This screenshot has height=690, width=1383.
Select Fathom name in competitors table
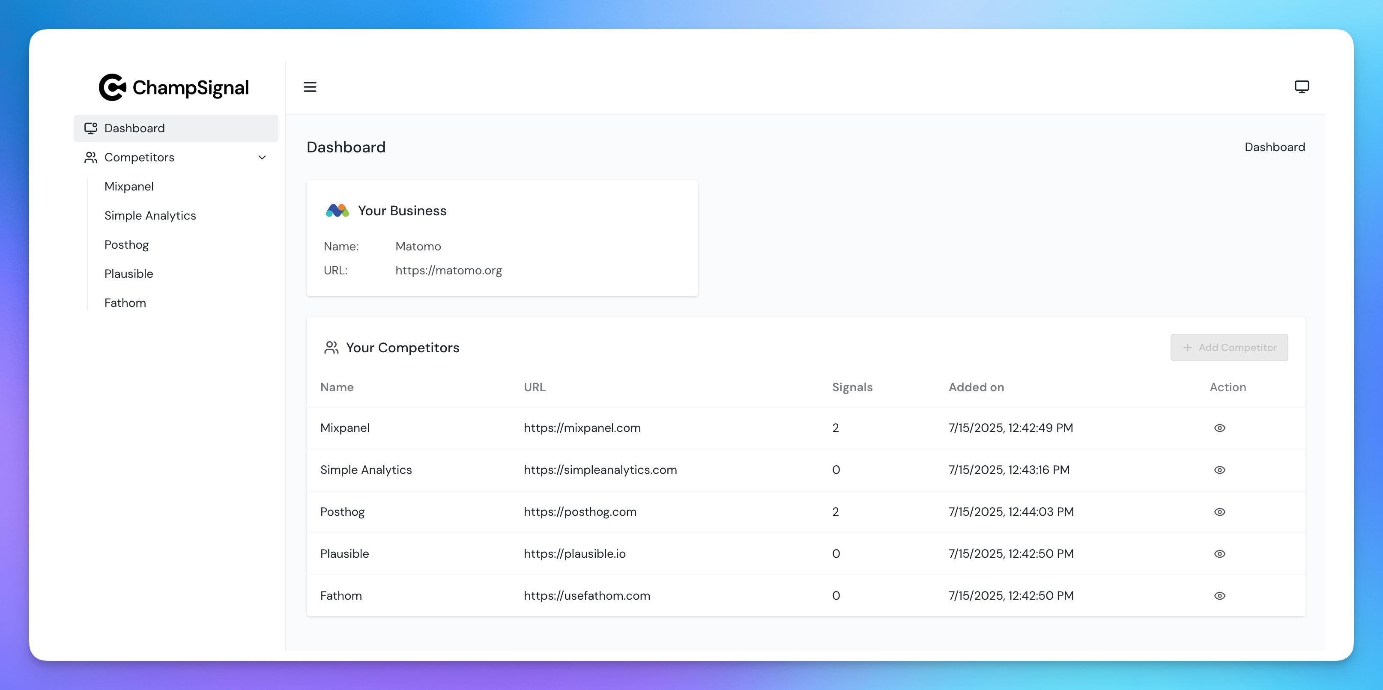pyautogui.click(x=341, y=595)
